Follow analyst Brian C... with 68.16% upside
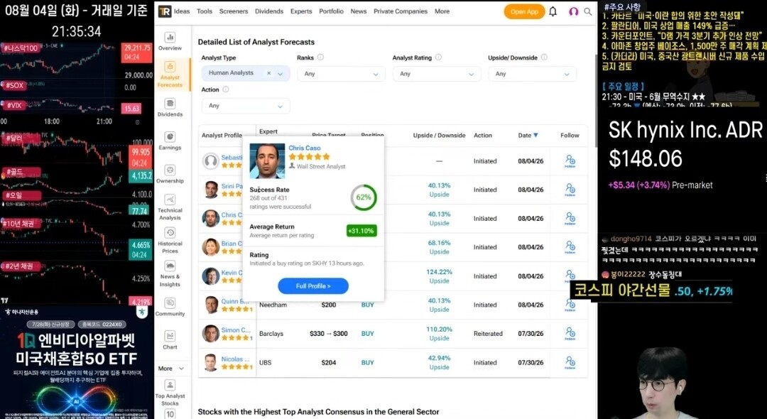 click(570, 247)
